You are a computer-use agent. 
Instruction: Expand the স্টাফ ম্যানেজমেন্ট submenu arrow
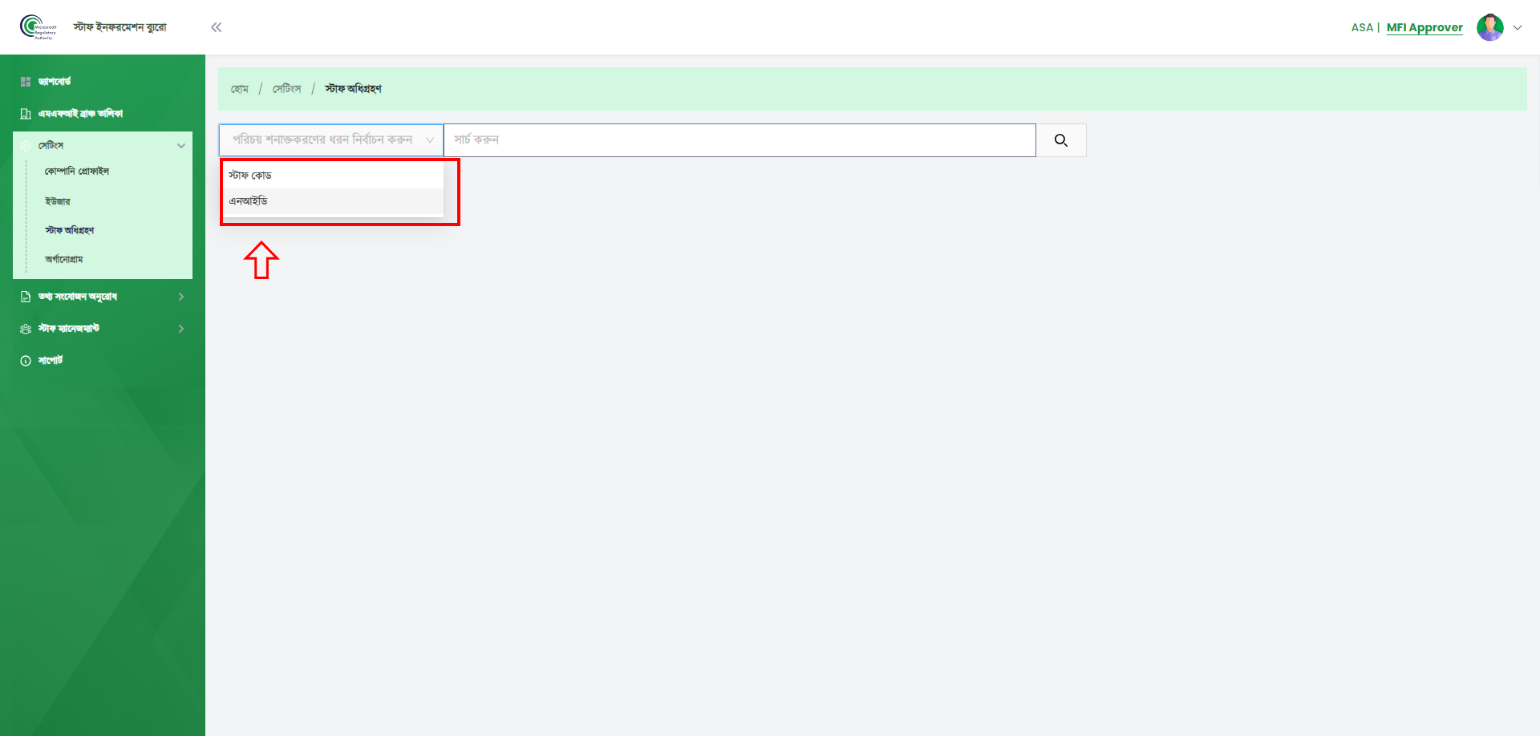pos(181,329)
